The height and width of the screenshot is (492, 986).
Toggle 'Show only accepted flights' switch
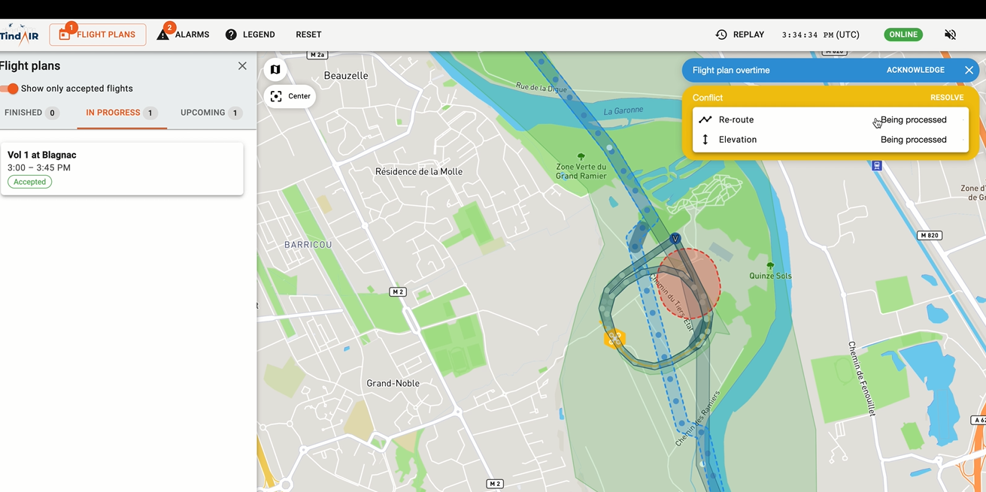tap(8, 88)
